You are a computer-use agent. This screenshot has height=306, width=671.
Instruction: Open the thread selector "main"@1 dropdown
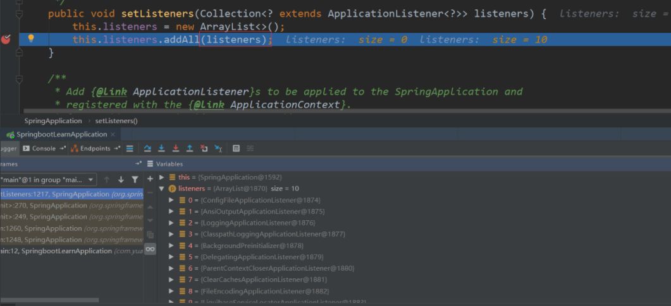point(48,180)
